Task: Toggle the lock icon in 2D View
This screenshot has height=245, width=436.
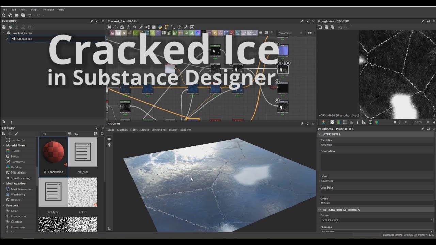Action: coord(434,122)
